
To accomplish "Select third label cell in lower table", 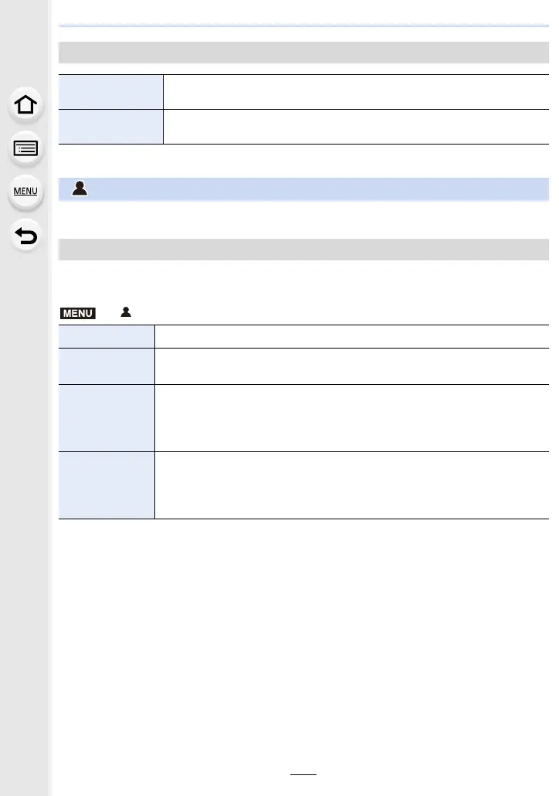I will coord(106,418).
